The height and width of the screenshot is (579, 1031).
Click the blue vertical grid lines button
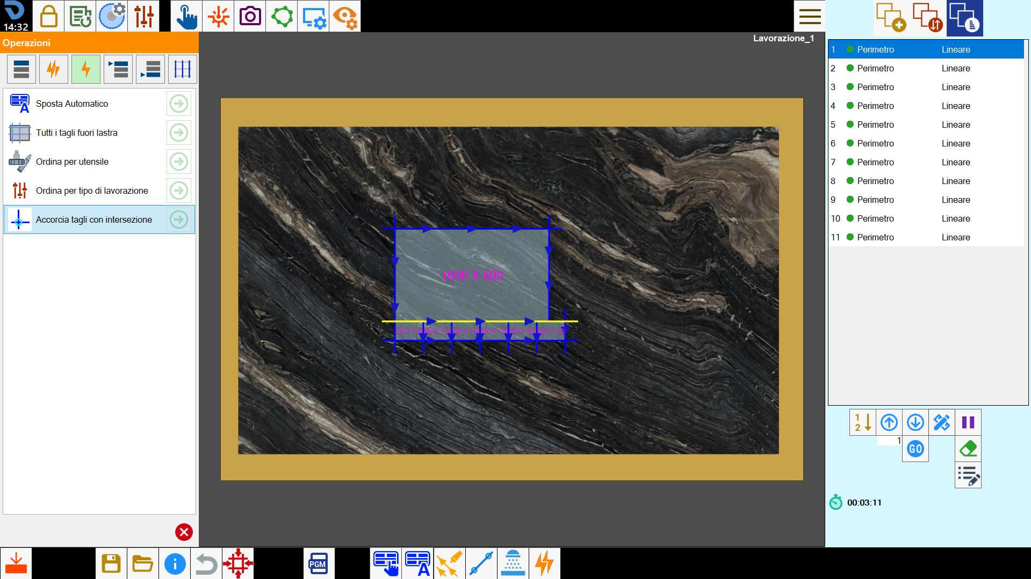click(183, 69)
